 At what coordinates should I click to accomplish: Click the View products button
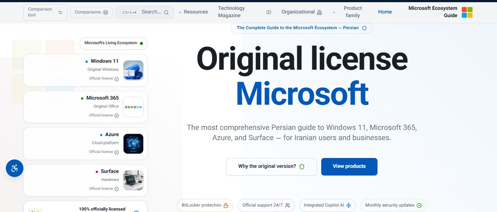click(349, 167)
